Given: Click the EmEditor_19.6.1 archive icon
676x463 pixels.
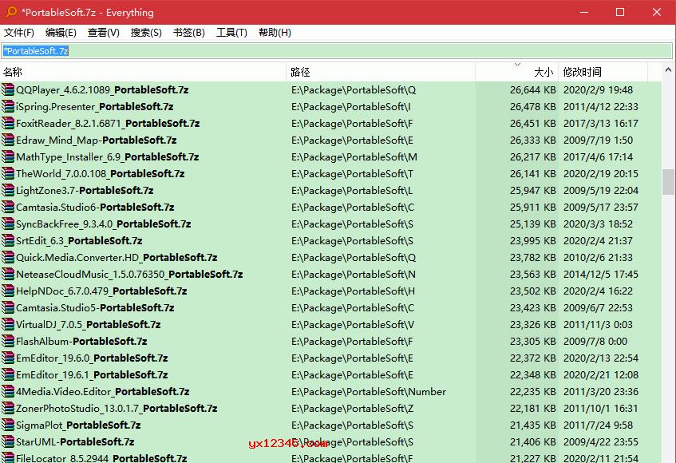Looking at the screenshot, I should pos(8,374).
